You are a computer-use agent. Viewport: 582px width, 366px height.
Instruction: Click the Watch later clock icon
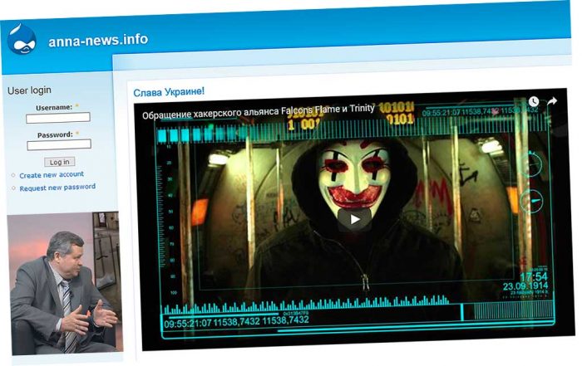(533, 102)
